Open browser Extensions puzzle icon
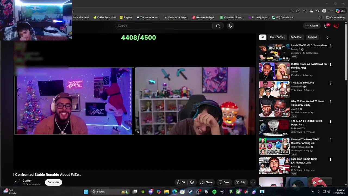The height and width of the screenshot is (196, 348). coord(304,11)
